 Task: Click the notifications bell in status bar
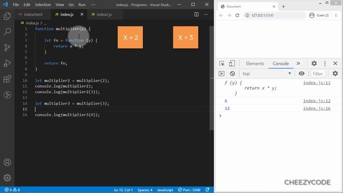207,190
